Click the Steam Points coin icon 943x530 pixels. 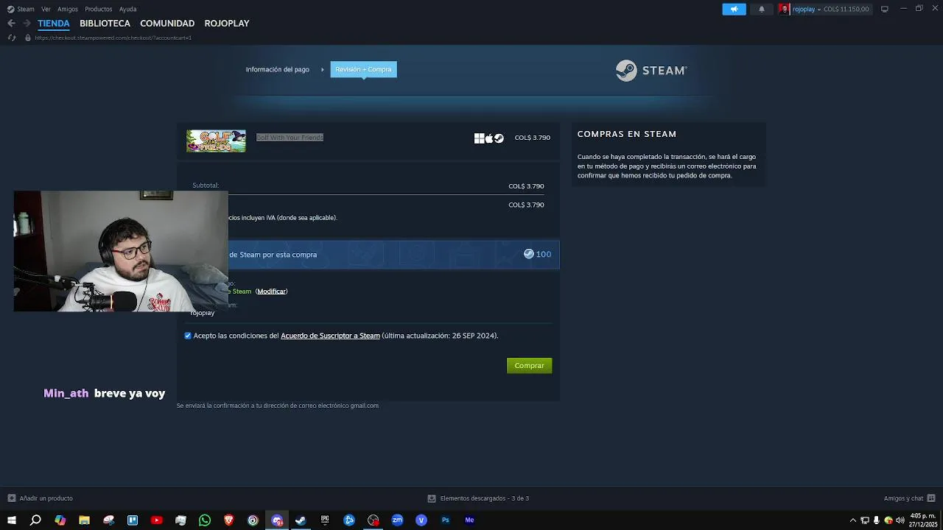pos(528,254)
